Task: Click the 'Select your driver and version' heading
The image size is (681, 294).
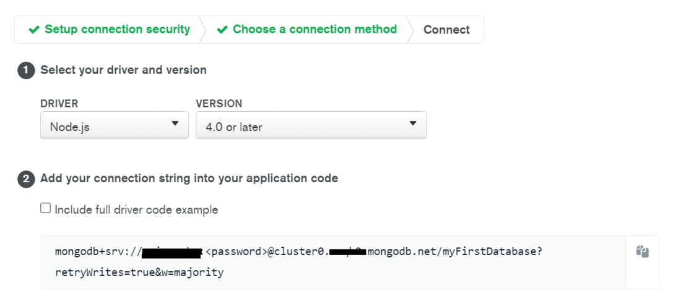Action: (123, 70)
